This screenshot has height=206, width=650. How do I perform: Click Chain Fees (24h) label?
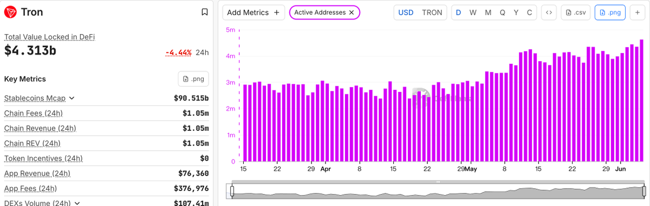[34, 114]
